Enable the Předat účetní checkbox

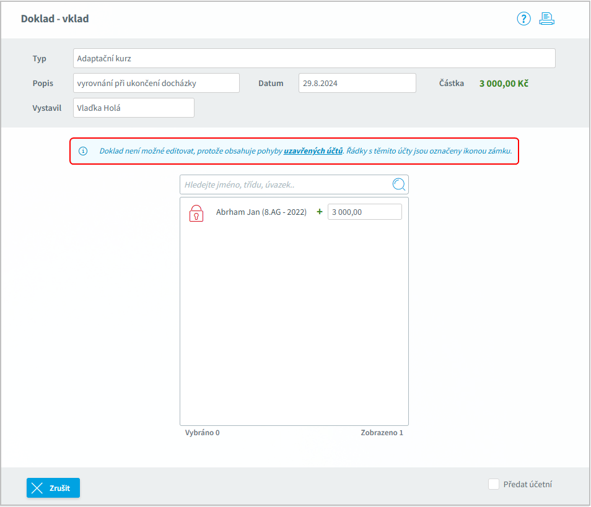tap(494, 484)
